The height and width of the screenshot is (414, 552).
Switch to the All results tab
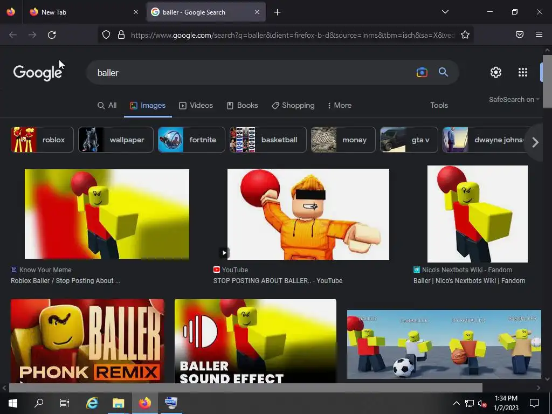pyautogui.click(x=107, y=105)
